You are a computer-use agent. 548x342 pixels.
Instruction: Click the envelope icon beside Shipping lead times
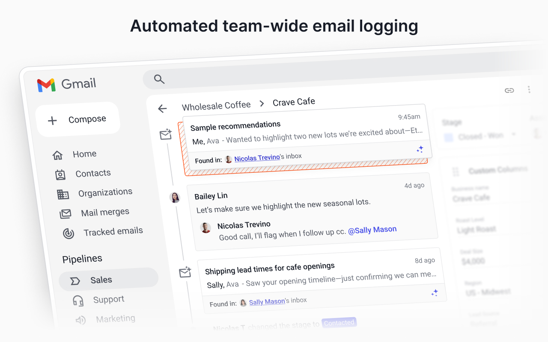pyautogui.click(x=185, y=271)
